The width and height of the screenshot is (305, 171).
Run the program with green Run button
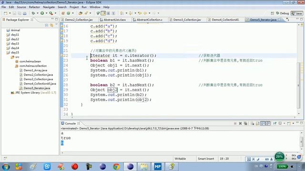point(42,13)
